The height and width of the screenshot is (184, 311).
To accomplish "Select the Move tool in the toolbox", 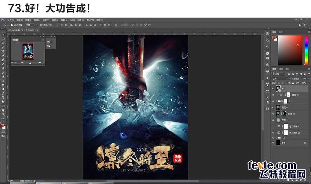I will click(x=3, y=35).
